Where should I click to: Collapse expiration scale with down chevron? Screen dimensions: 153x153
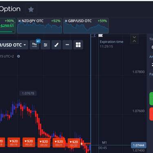(134, 37)
